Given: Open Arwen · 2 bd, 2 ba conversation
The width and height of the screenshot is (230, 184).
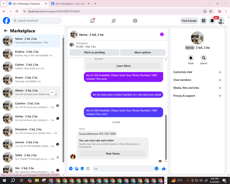Looking at the screenshot, I should pos(31,80).
